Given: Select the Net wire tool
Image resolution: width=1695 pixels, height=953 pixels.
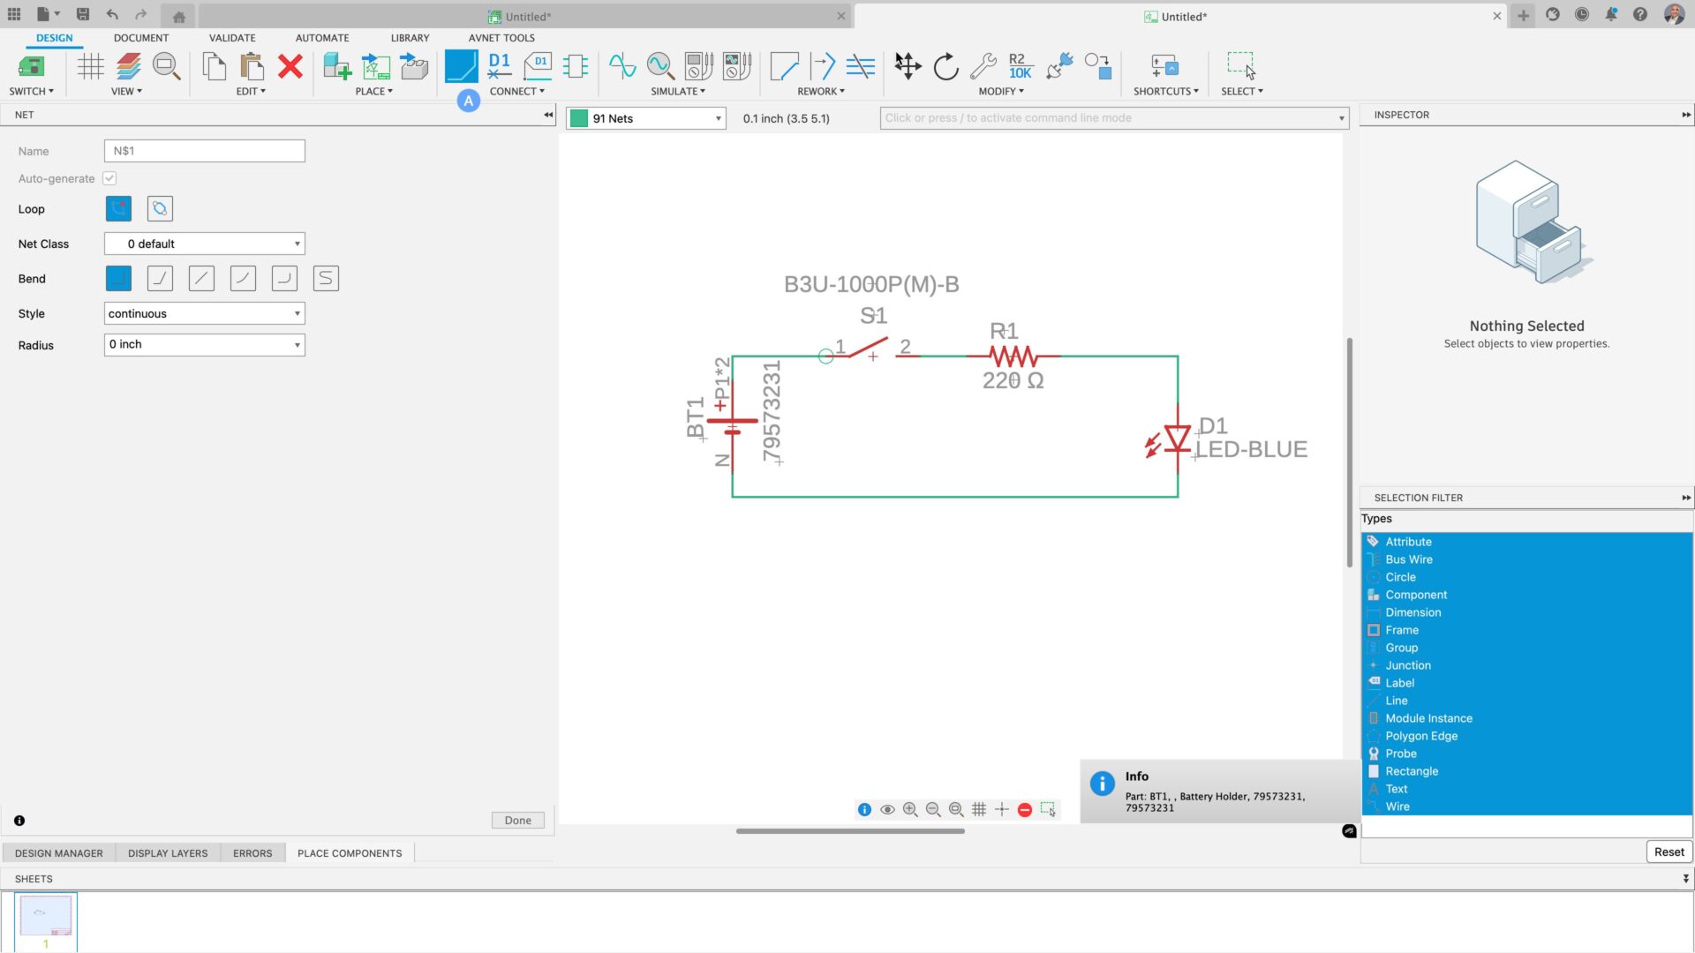Looking at the screenshot, I should (x=461, y=66).
